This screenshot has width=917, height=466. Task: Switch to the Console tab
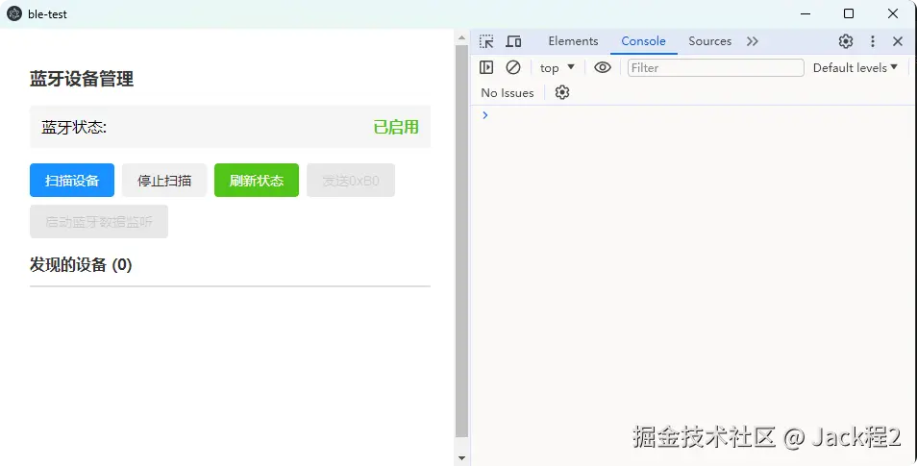coord(643,41)
